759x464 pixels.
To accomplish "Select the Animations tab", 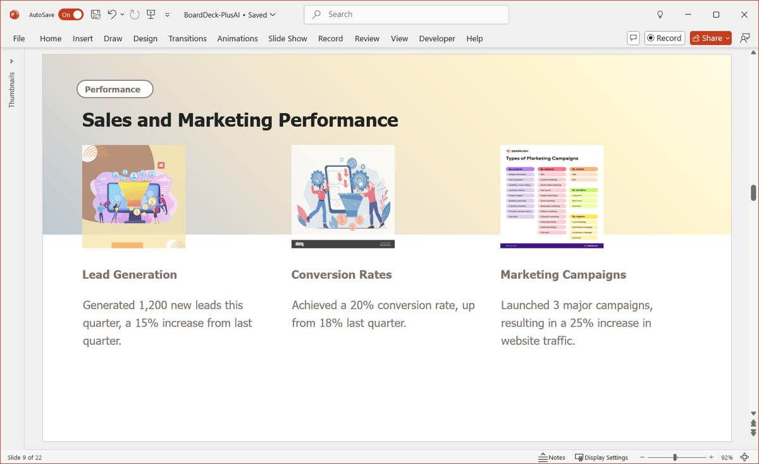I will pos(237,39).
